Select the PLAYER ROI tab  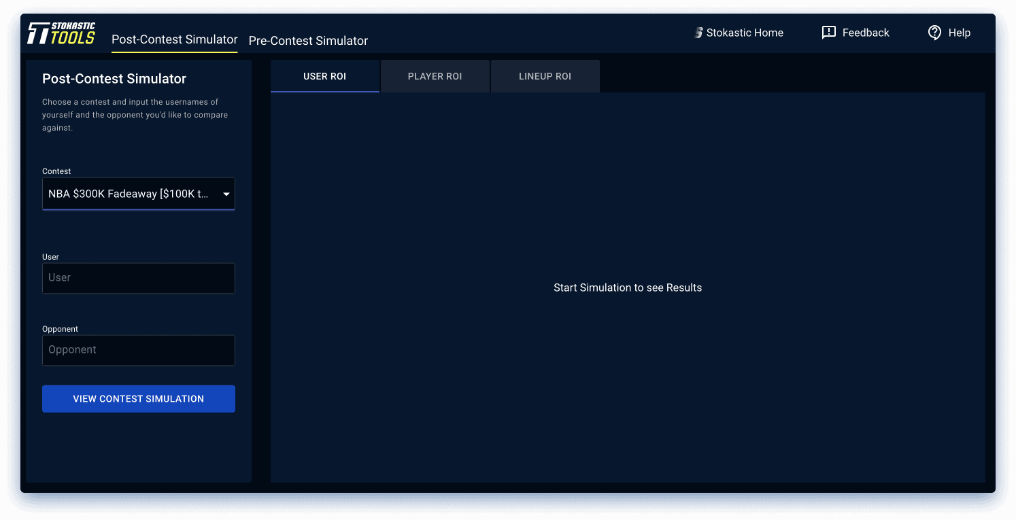[435, 76]
